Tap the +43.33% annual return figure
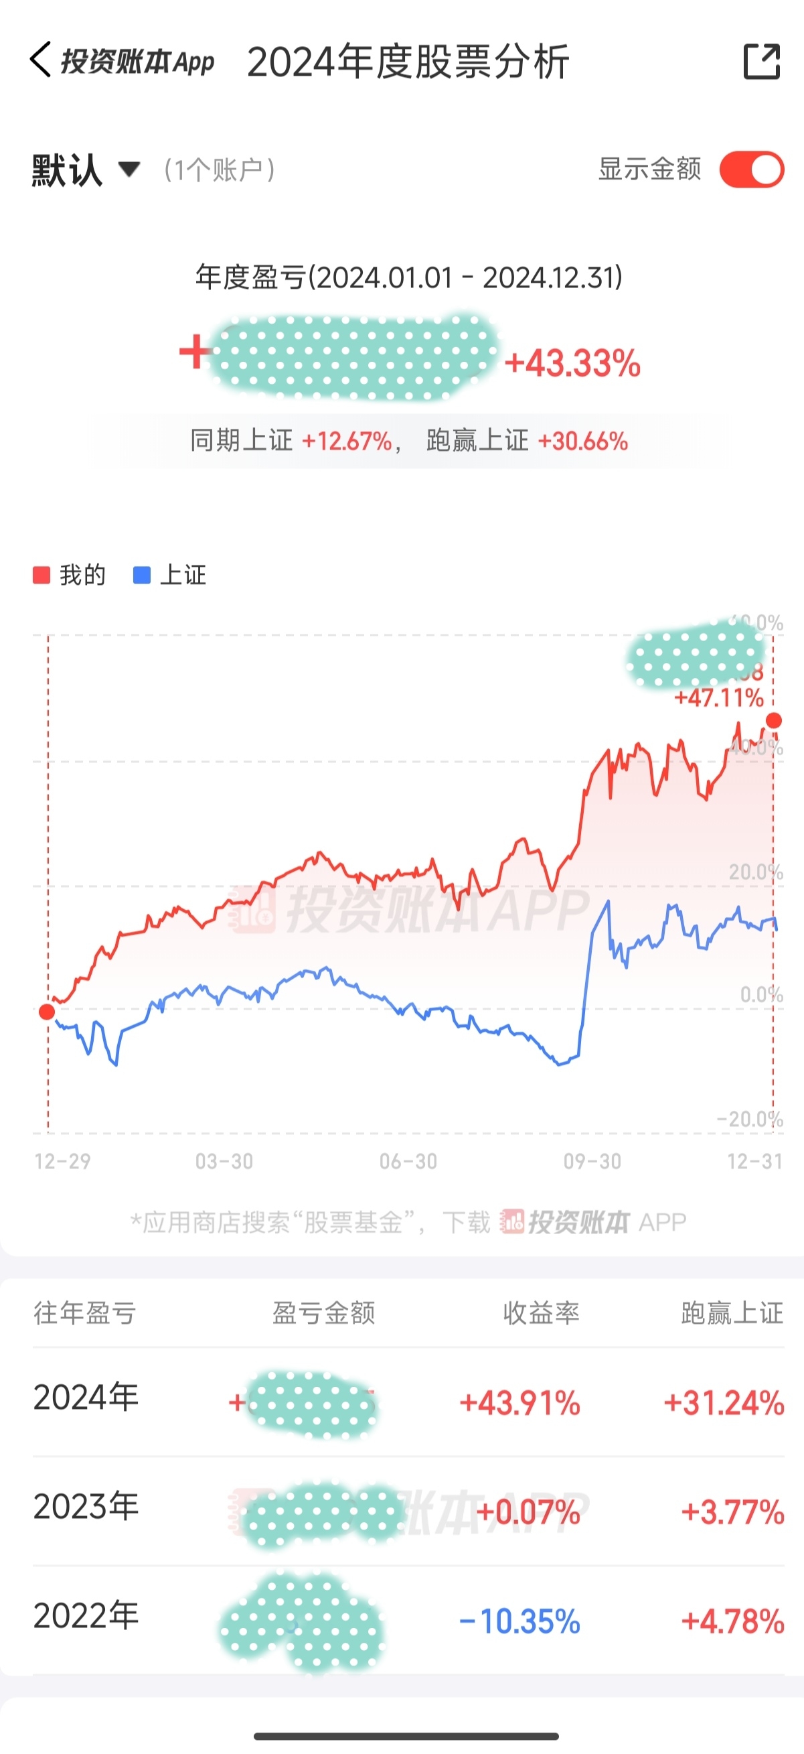The image size is (804, 1754). [573, 363]
